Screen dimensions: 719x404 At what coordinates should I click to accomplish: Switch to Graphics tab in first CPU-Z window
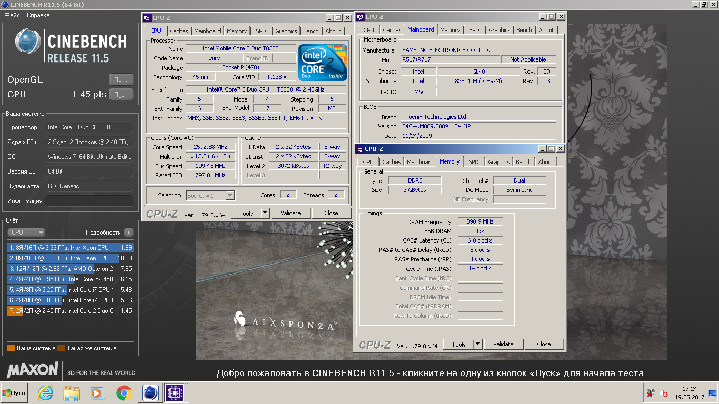click(x=286, y=31)
